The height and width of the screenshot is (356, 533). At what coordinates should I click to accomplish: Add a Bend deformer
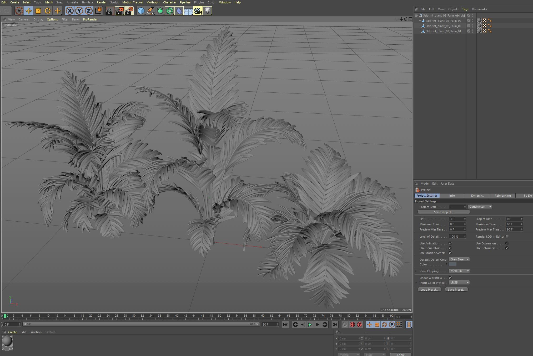tap(179, 11)
